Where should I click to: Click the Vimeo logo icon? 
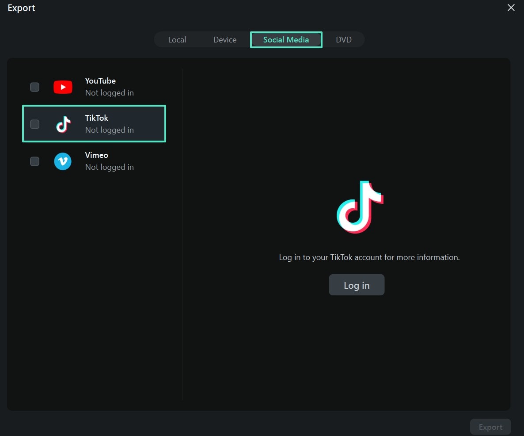[63, 161]
